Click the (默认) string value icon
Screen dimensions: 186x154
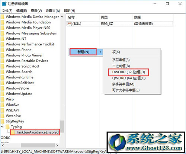[x=70, y=23]
